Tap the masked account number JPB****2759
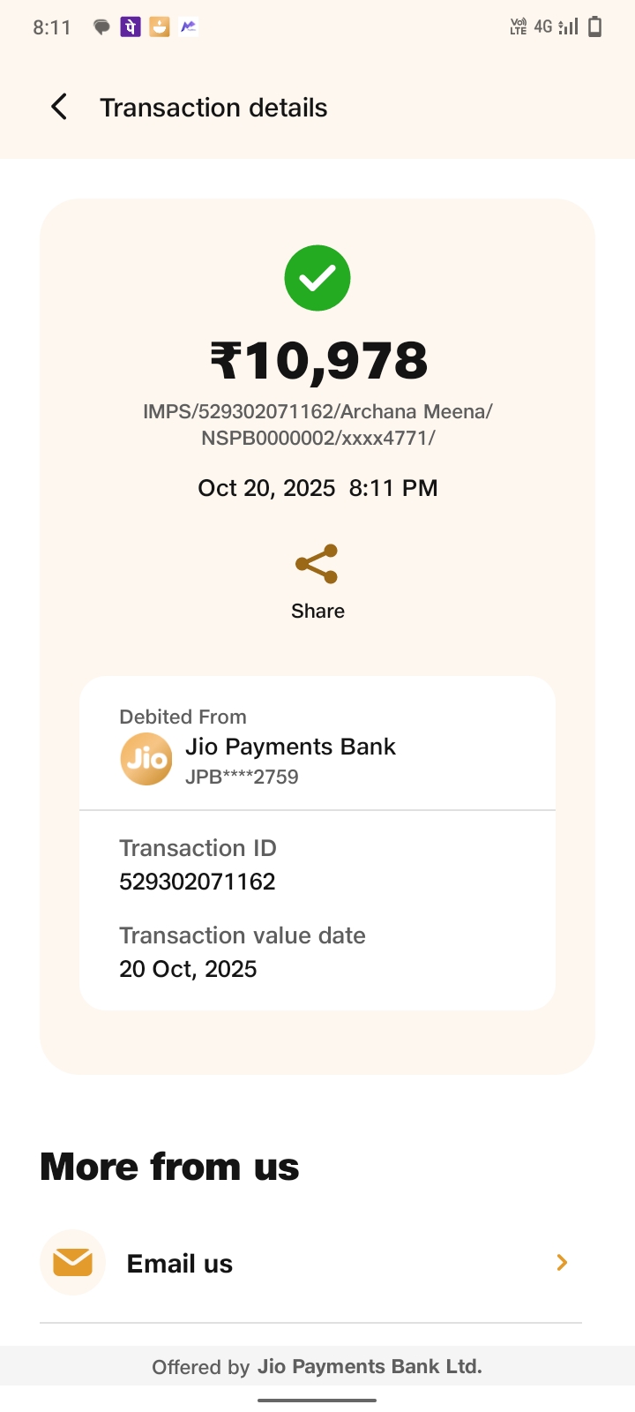 click(242, 777)
